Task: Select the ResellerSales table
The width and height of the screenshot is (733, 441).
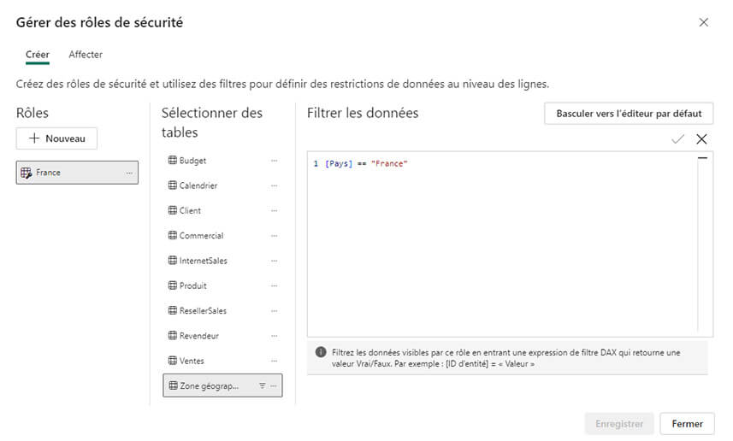Action: pos(222,310)
